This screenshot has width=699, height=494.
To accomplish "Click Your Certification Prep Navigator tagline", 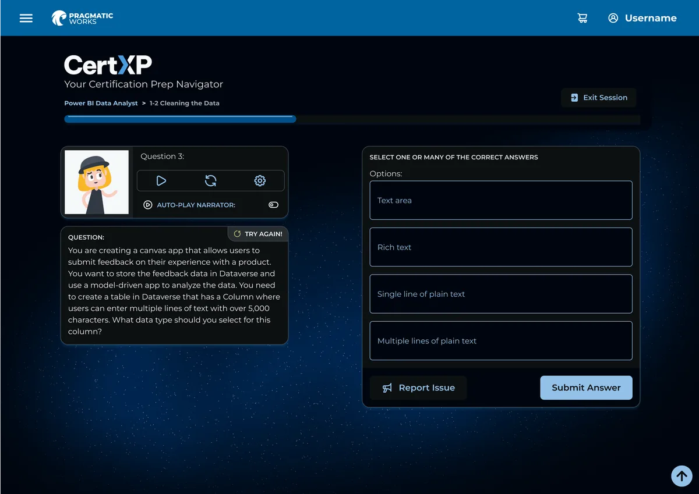I will click(x=143, y=84).
